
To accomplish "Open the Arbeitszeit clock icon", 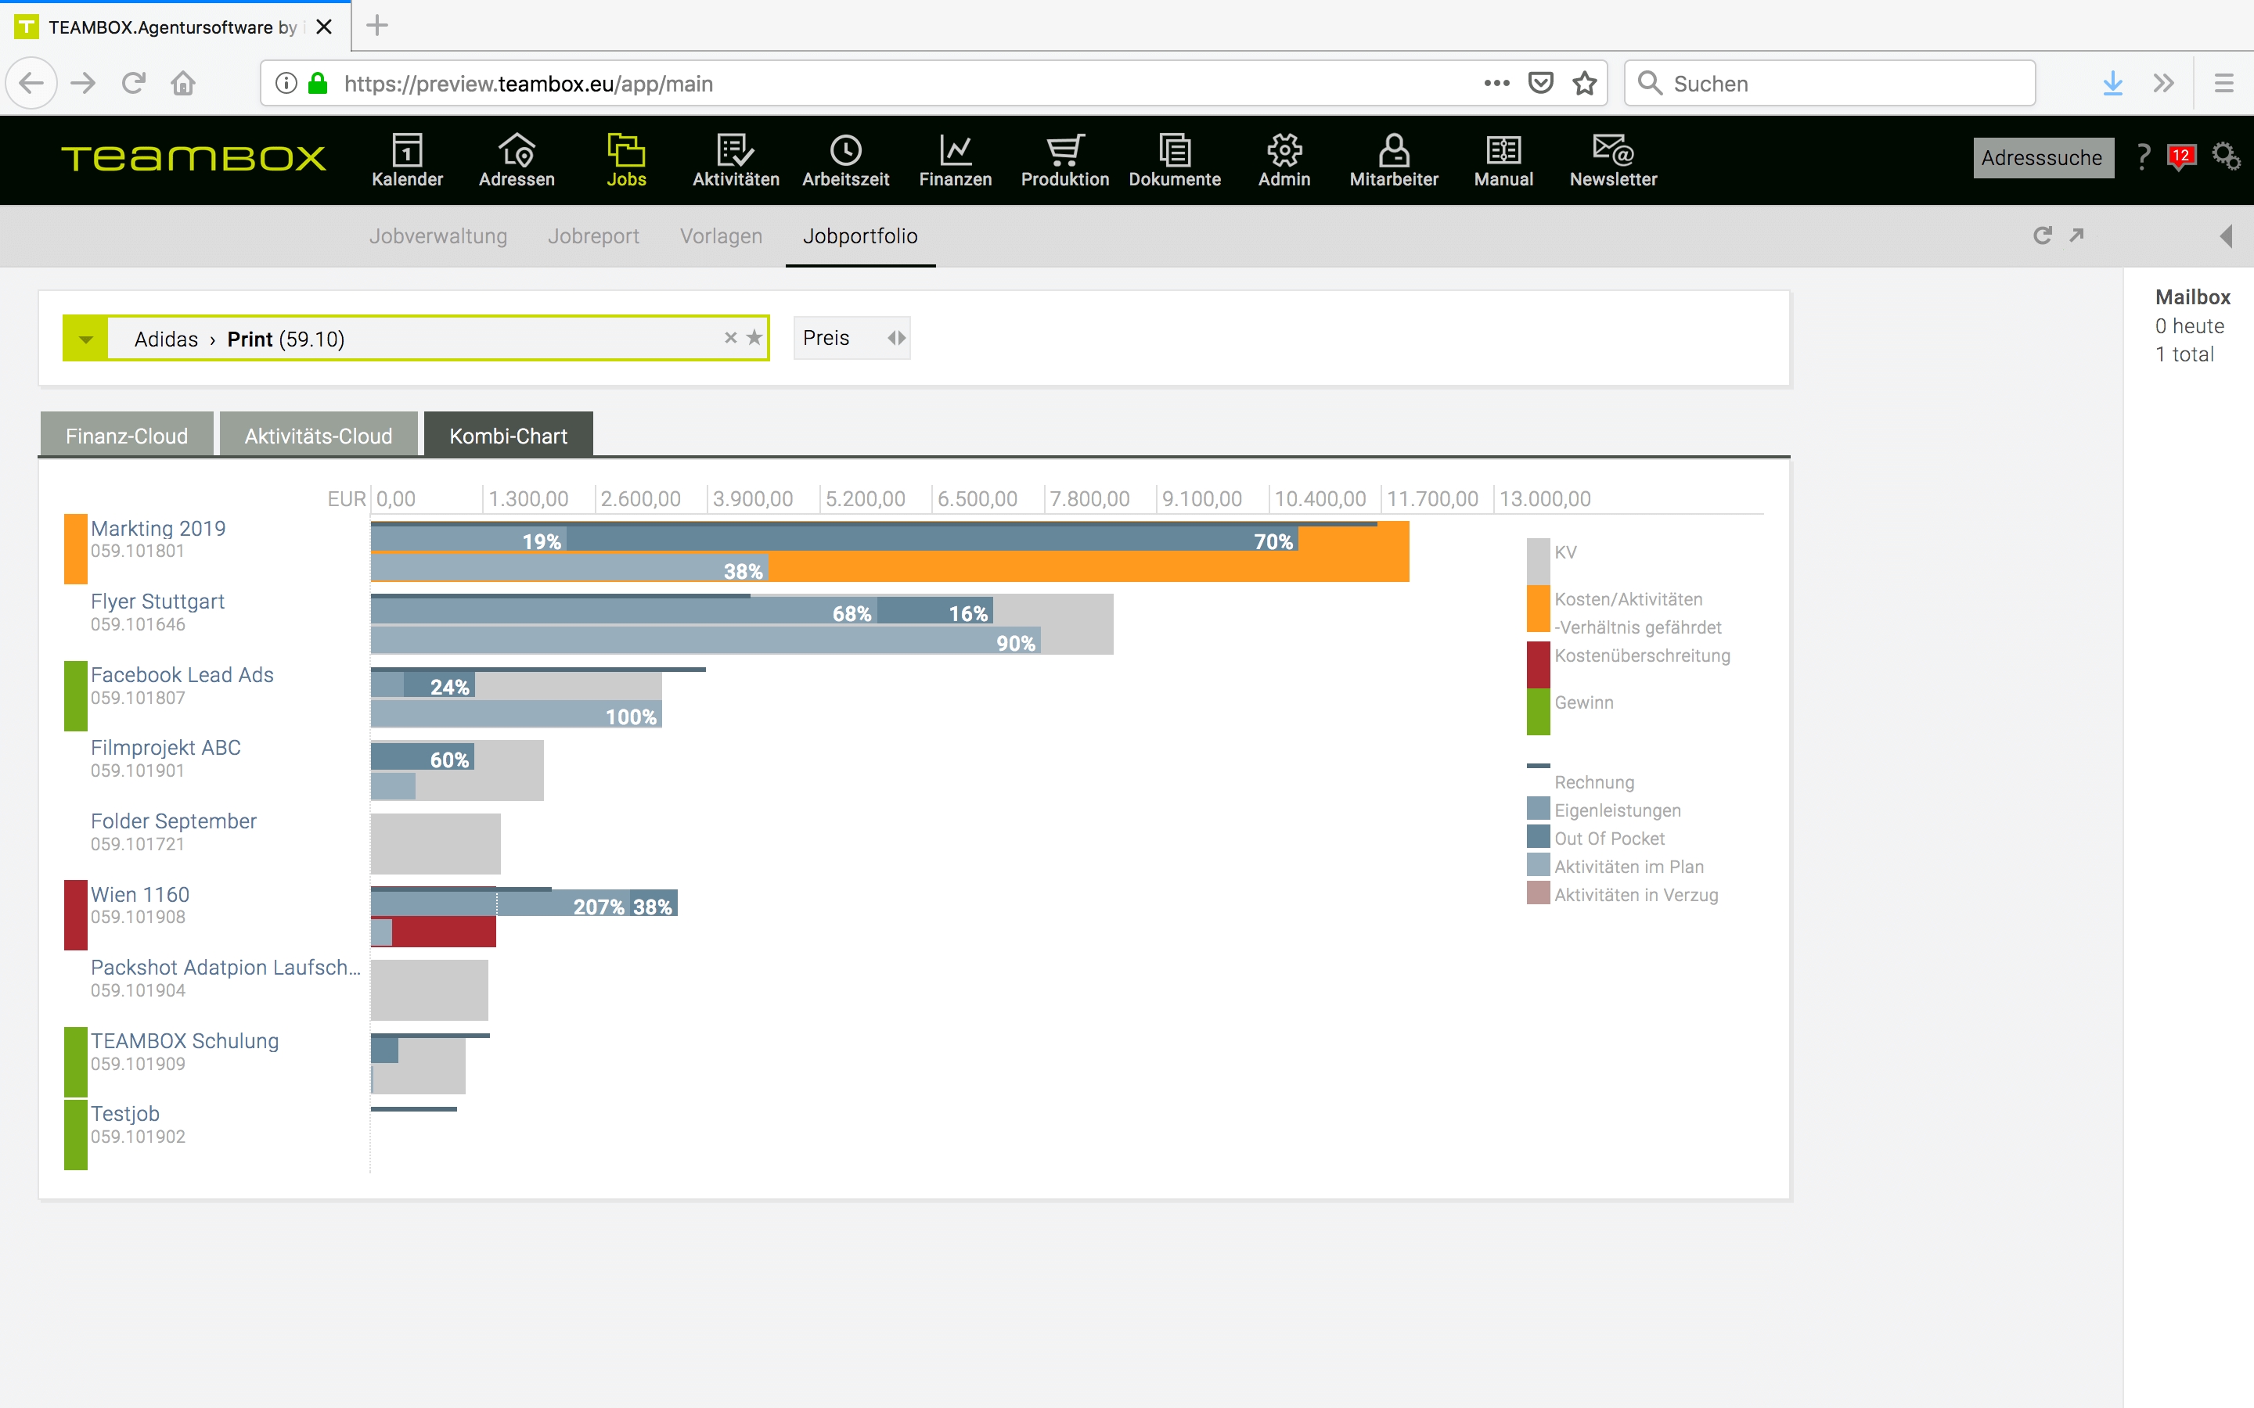I will (x=844, y=150).
